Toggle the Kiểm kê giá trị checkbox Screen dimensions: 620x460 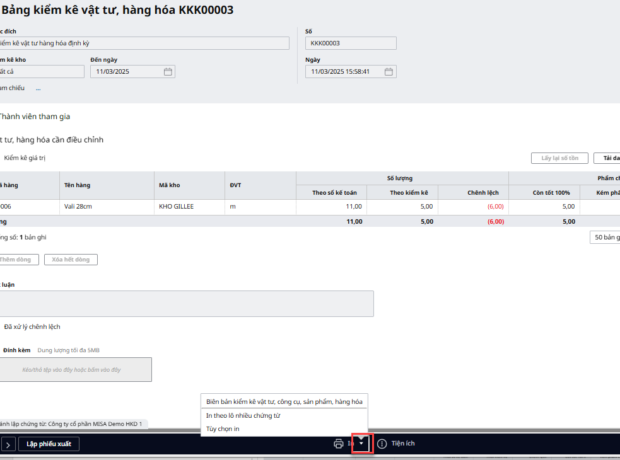point(24,158)
